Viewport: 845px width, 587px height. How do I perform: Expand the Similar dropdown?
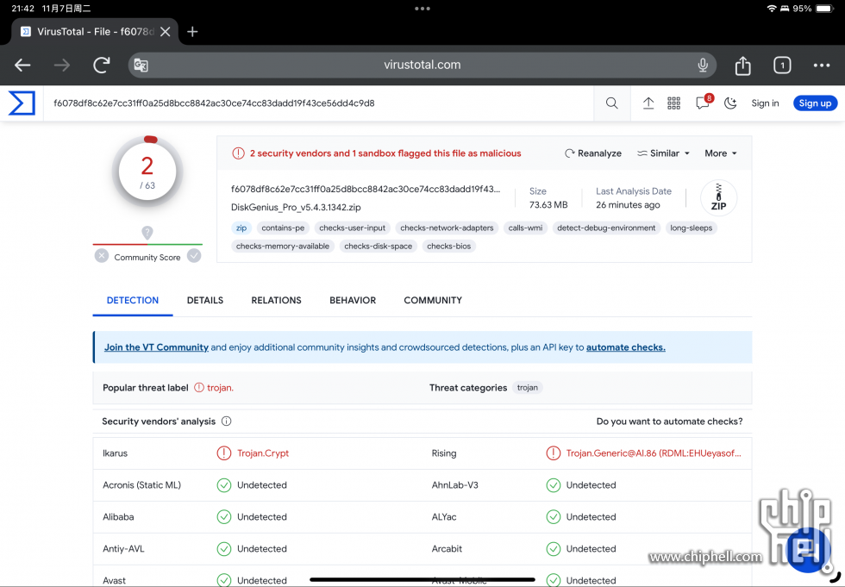(663, 153)
